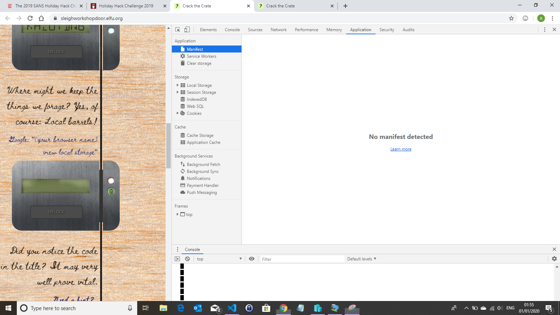The image size is (560, 315).
Task: Open Notifications service item
Action: [x=198, y=178]
